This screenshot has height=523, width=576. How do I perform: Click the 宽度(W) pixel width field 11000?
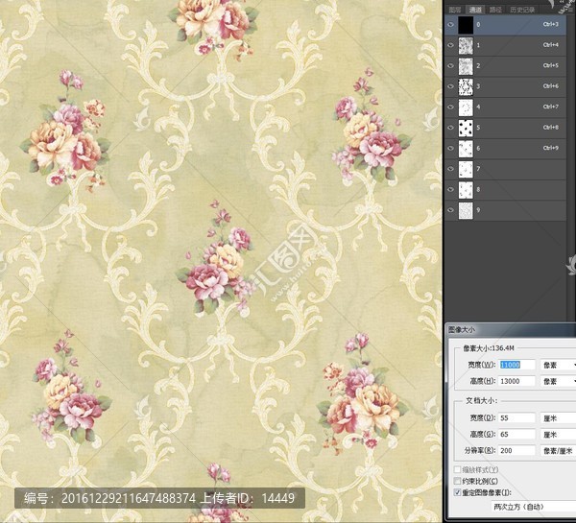(516, 365)
